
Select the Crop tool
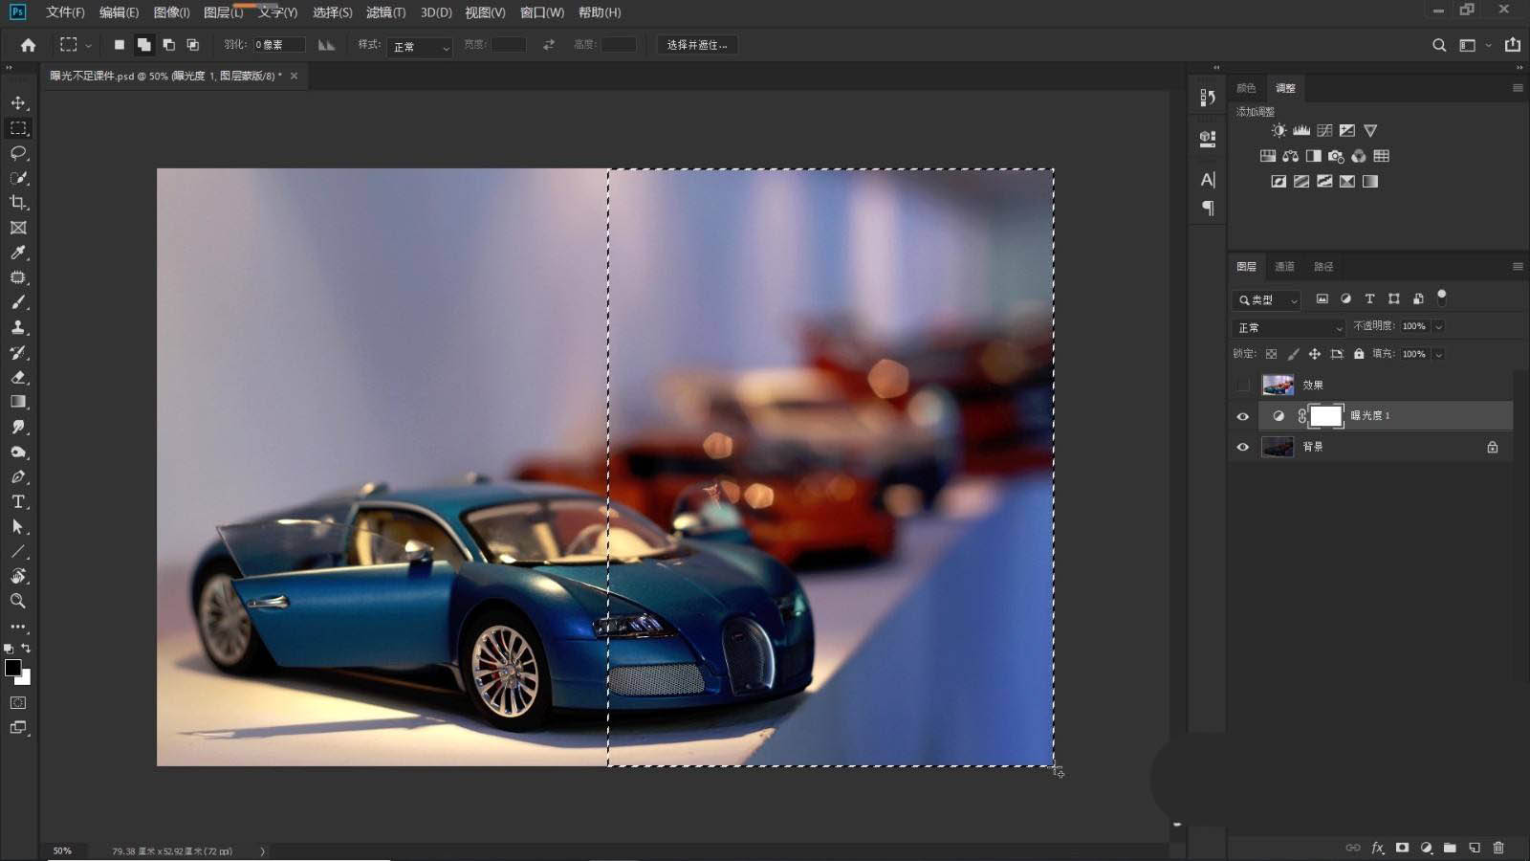pos(18,203)
